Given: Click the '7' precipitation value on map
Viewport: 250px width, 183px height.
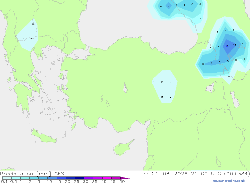Looking at the screenshot, I should (169, 5).
